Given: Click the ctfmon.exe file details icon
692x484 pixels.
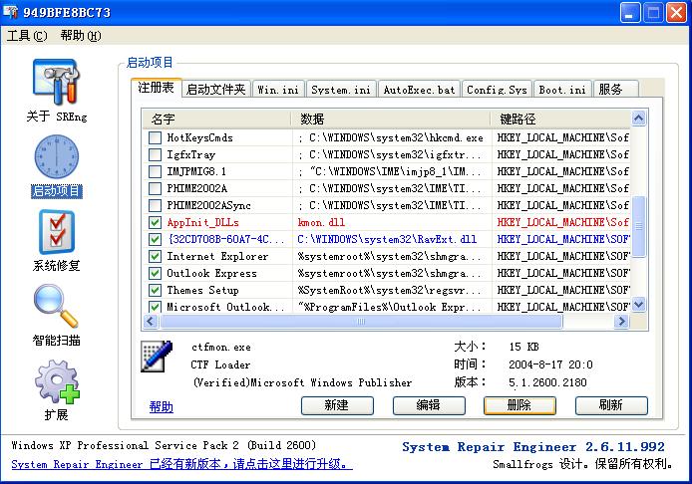Looking at the screenshot, I should click(x=157, y=357).
